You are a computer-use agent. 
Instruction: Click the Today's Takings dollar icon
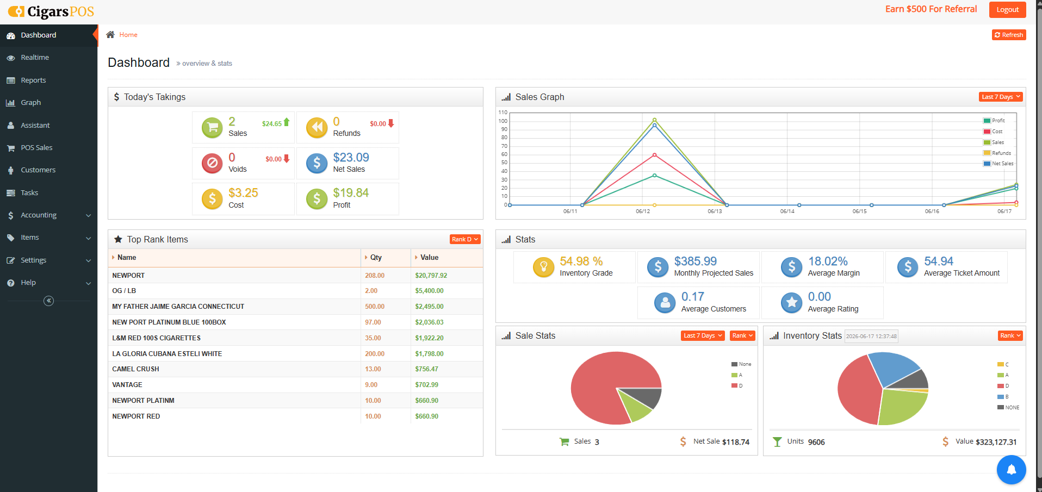coord(116,97)
